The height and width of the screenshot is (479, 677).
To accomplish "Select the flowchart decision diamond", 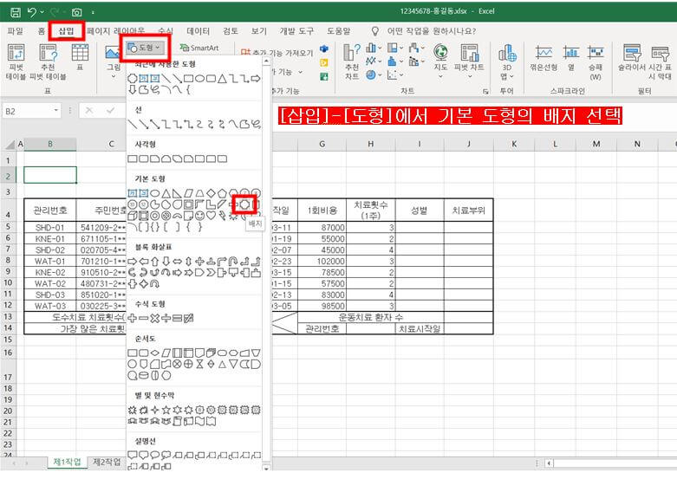I will pos(154,353).
